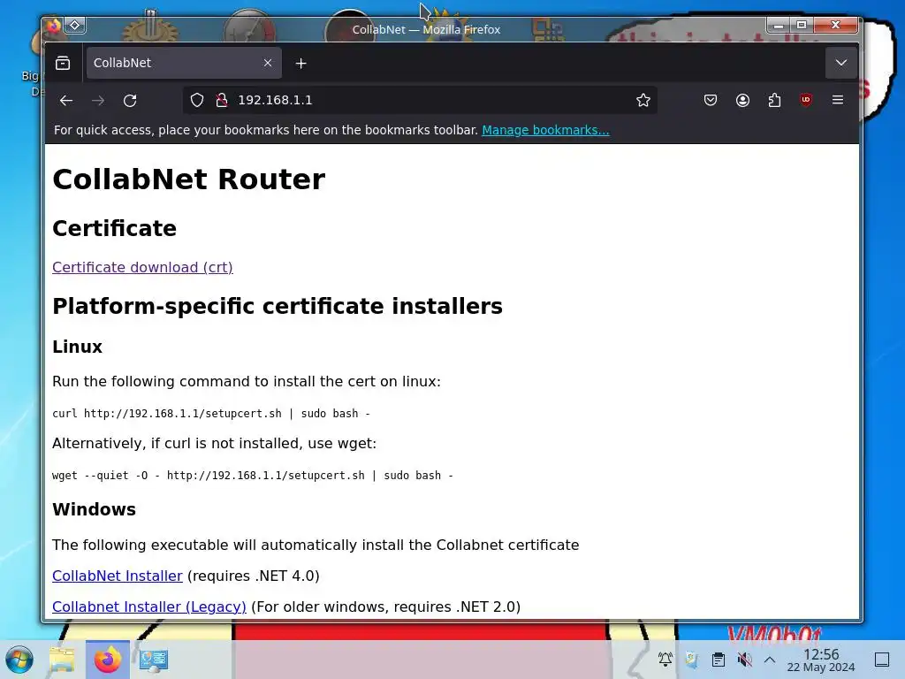Open the file manager from taskbar
Image resolution: width=905 pixels, height=679 pixels.
click(x=63, y=660)
